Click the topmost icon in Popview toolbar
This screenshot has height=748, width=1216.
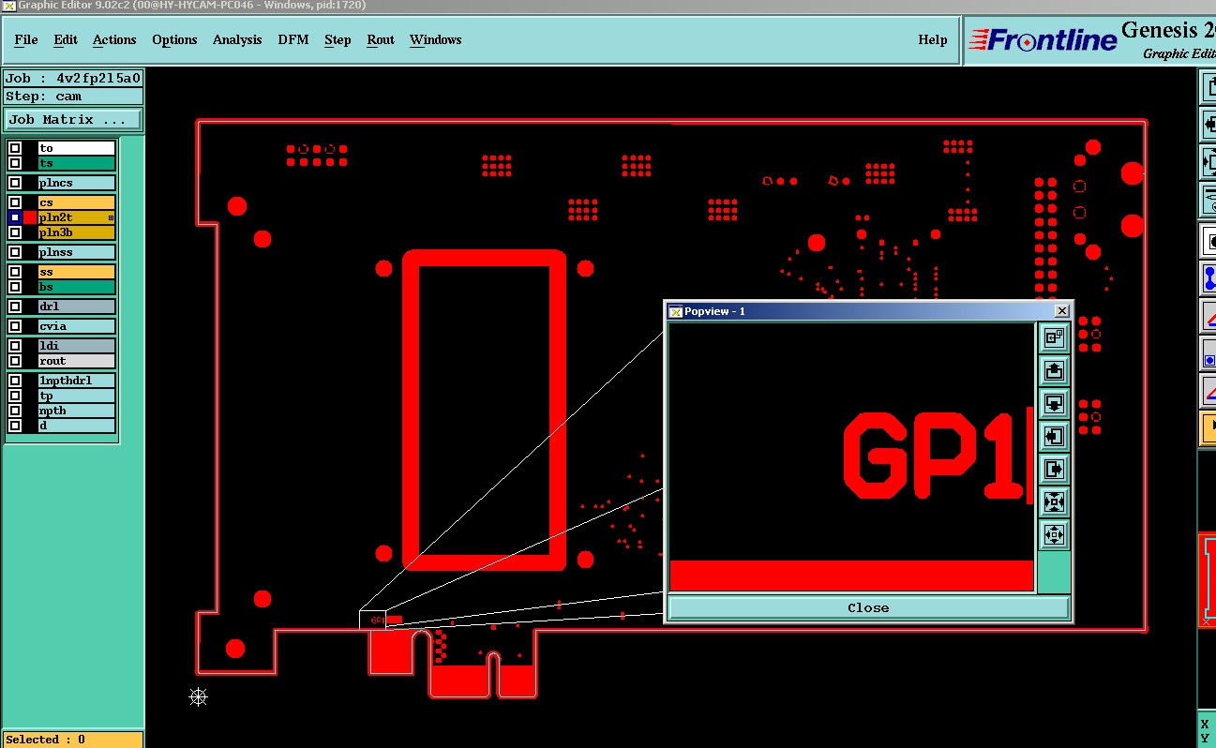(x=1054, y=338)
